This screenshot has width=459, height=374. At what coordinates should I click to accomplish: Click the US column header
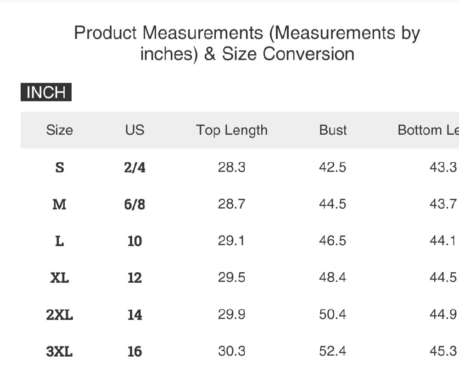coord(134,130)
